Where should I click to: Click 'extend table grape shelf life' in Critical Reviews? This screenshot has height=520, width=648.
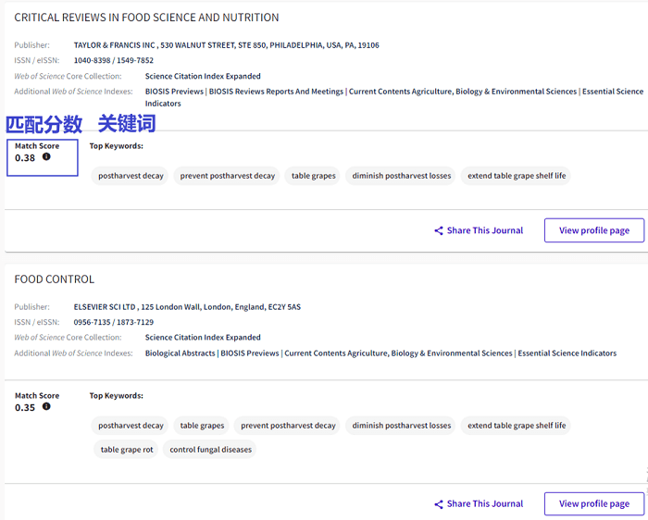pos(517,176)
